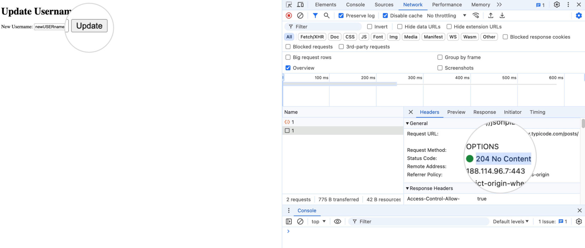
Task: Filter requests by JS
Action: 364,37
